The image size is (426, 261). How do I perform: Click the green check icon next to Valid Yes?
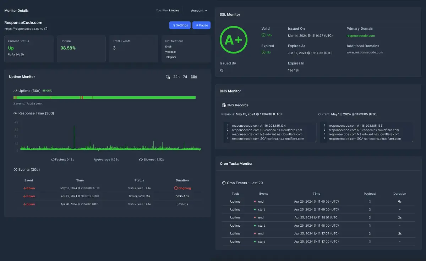pos(263,35)
